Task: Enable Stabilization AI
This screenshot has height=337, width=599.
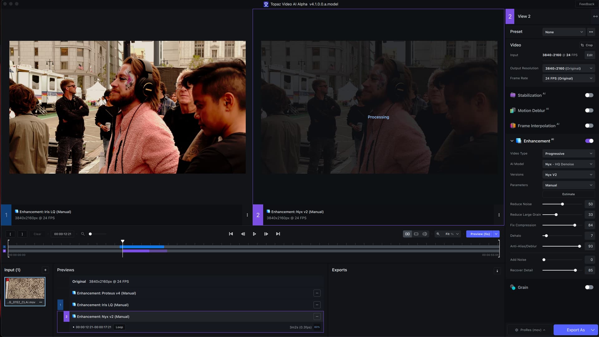Action: tap(589, 95)
